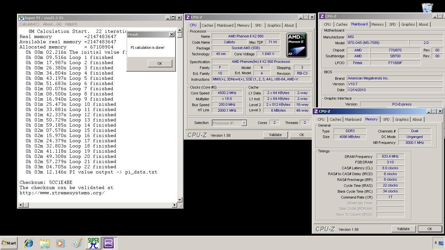445x250 pixels.
Task: Click the http://www.xtremesystems.org/ text
Action: click(62, 193)
